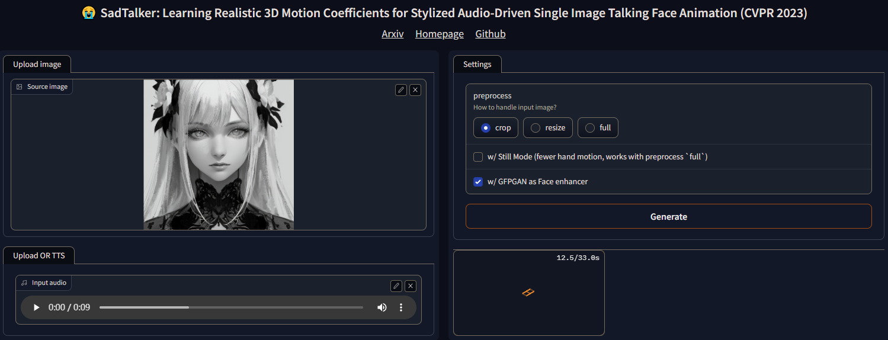Click the 0:00 / 0:09 audio time text
888x340 pixels.
[x=69, y=307]
